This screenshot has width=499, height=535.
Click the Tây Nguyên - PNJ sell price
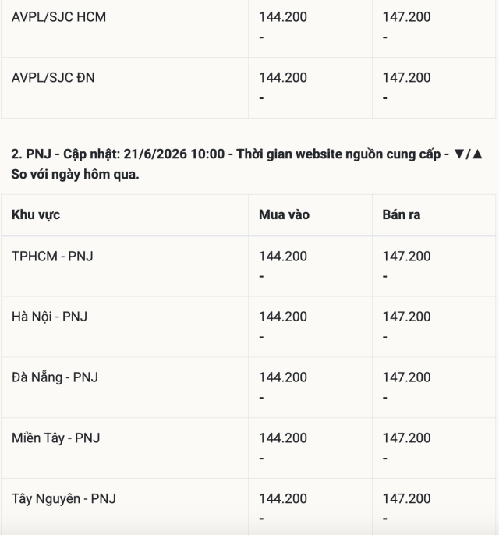point(406,499)
